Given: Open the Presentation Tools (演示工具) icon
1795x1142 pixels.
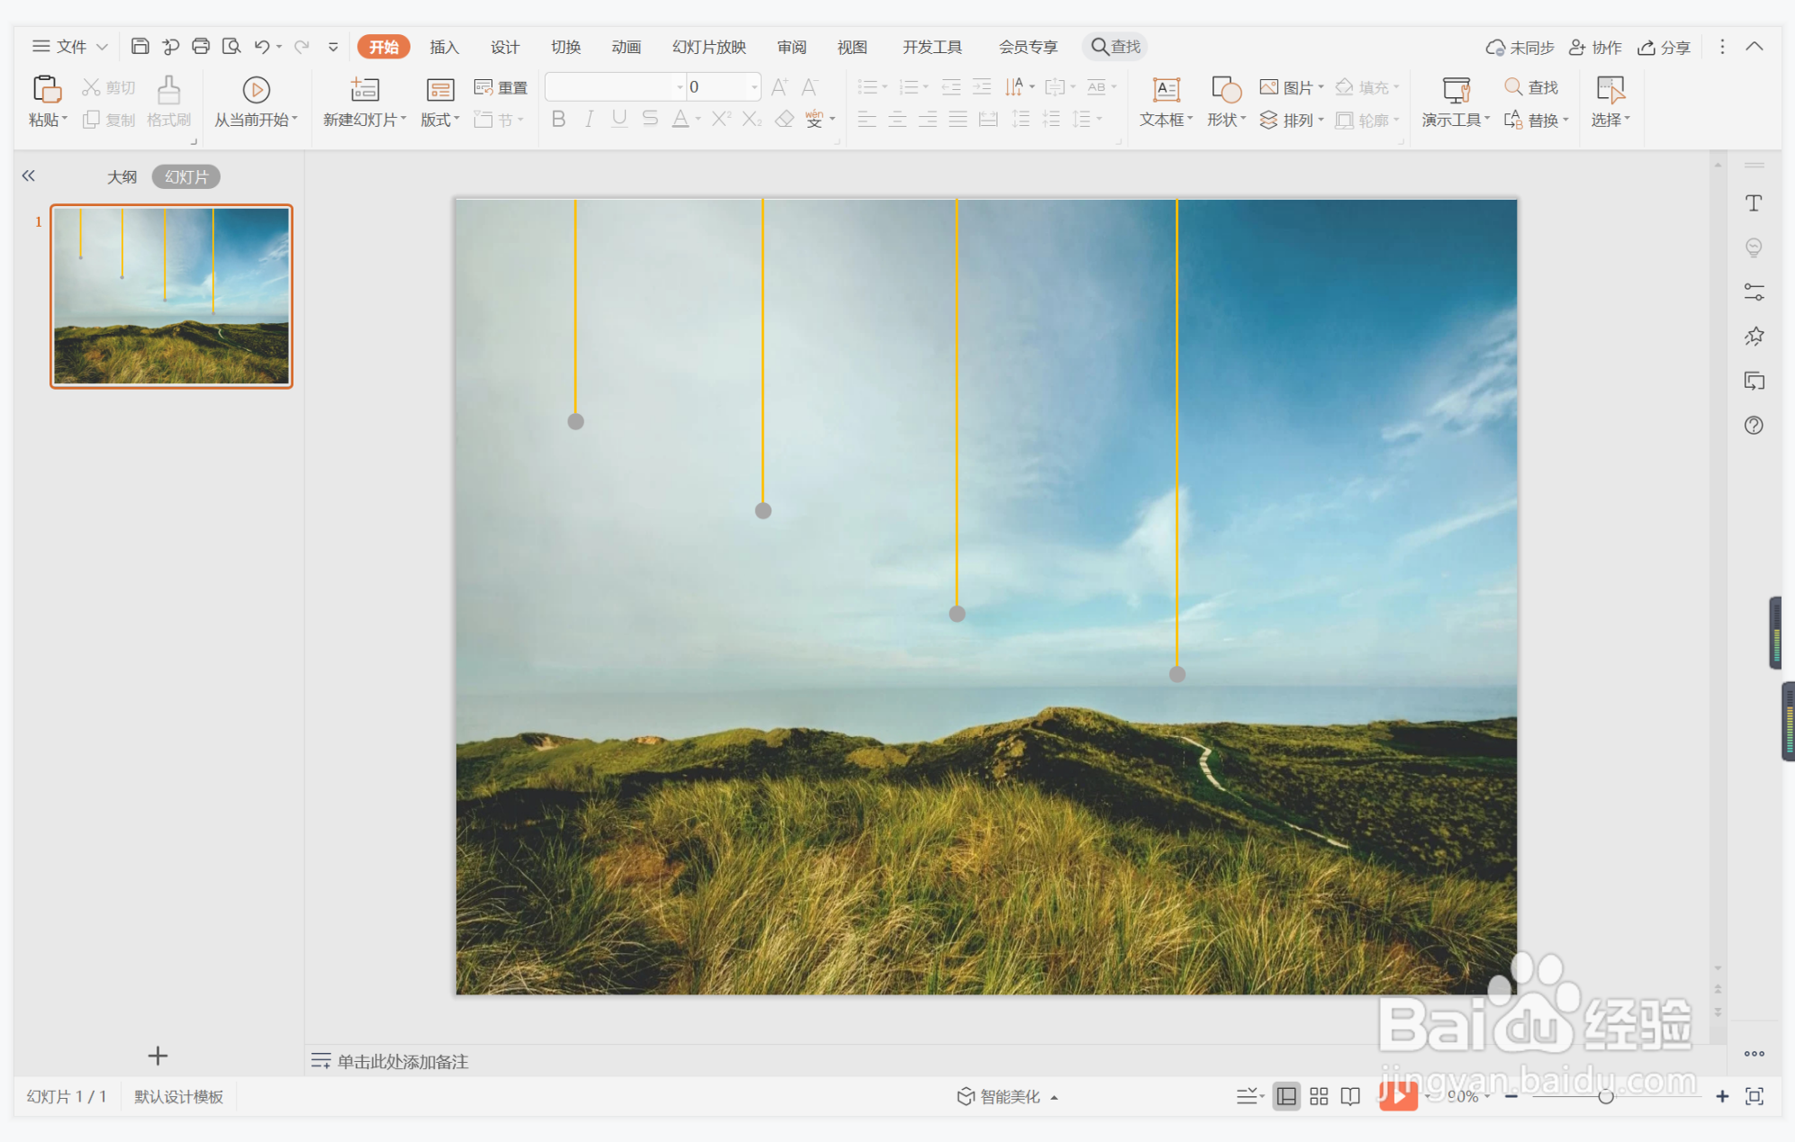Looking at the screenshot, I should click(1455, 90).
